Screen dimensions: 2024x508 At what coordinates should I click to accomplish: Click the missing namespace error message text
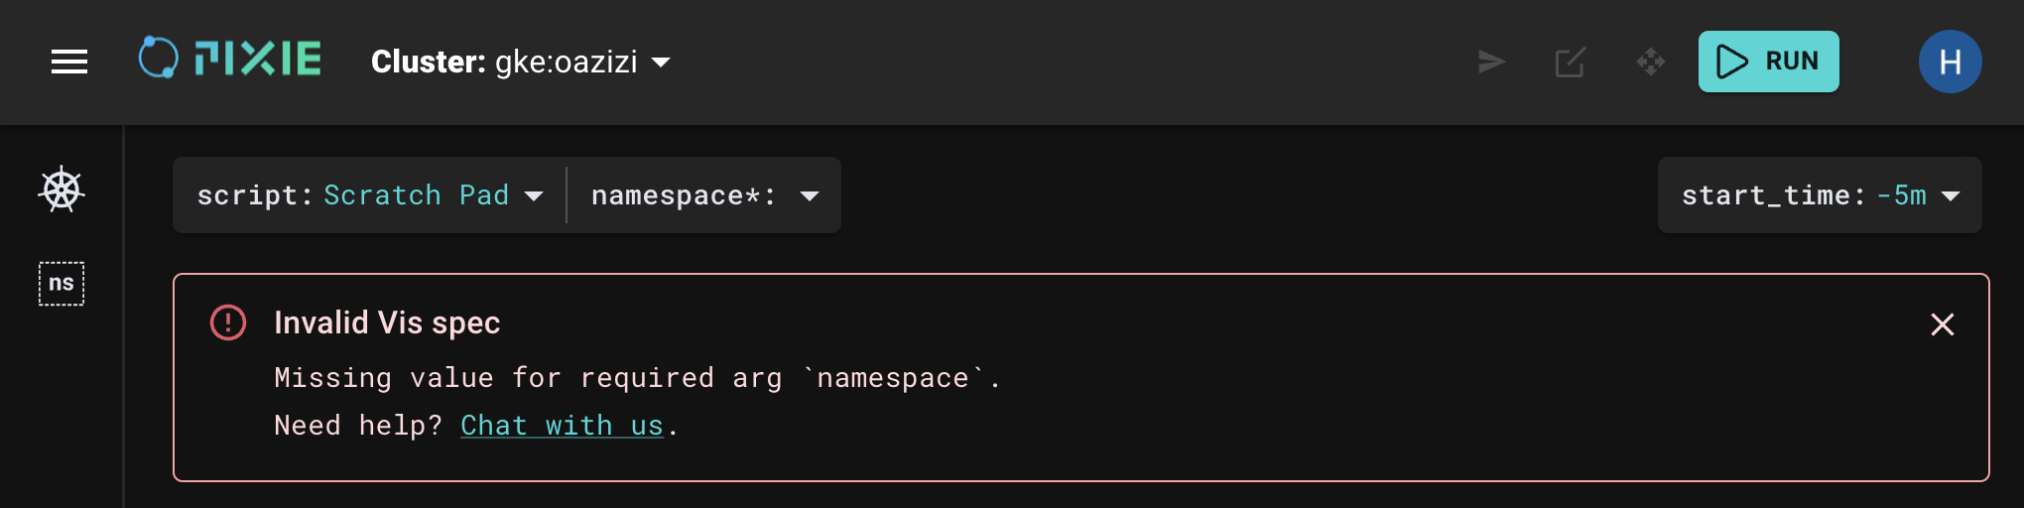pyautogui.click(x=637, y=378)
